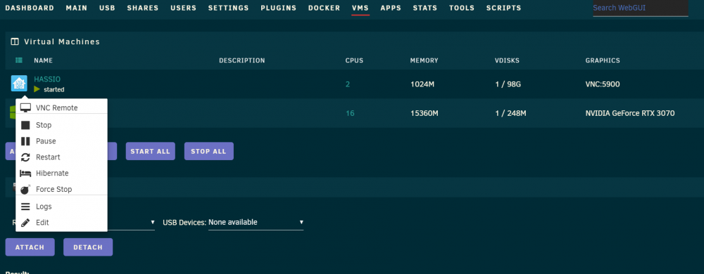This screenshot has width=704, height=274.
Task: Click the 1024M memory value
Action: tap(422, 84)
